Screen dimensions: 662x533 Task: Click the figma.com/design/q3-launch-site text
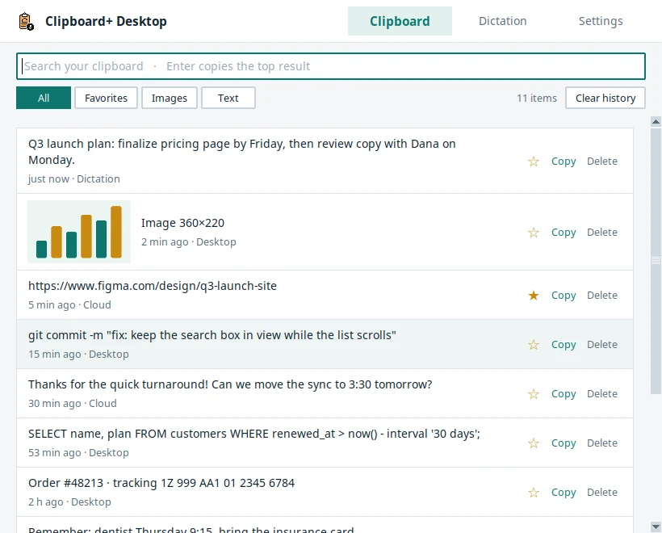(153, 286)
